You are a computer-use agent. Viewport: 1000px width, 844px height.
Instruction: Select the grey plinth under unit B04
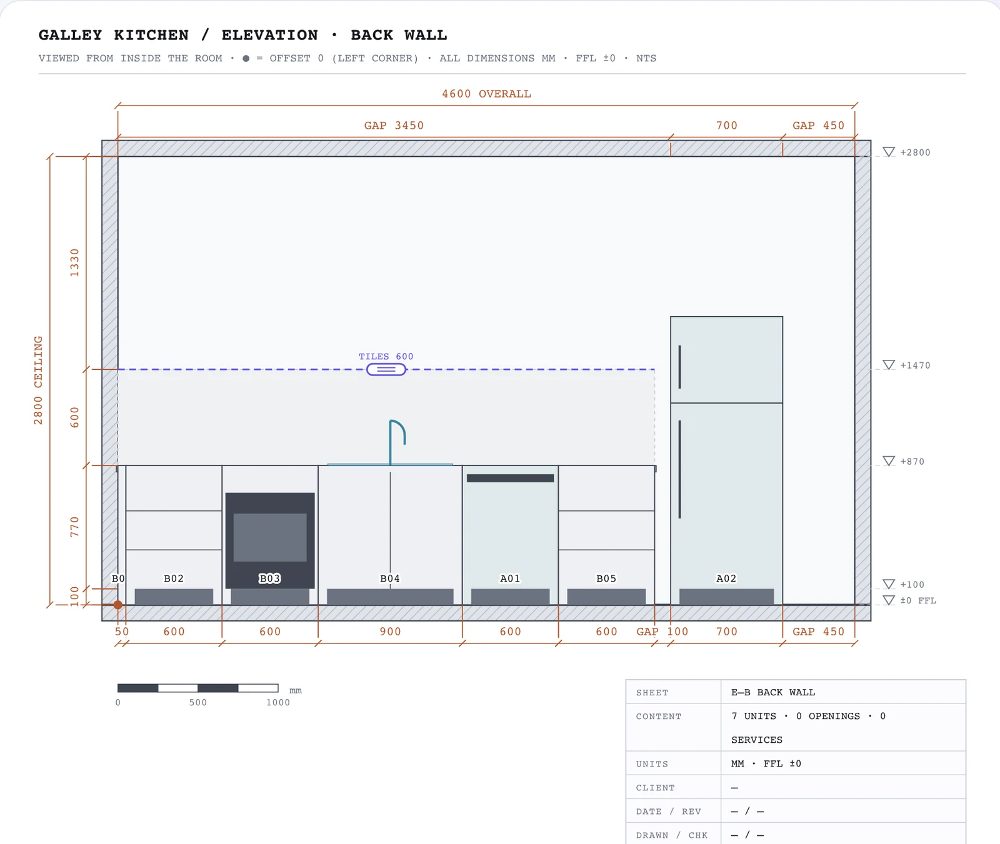(390, 597)
